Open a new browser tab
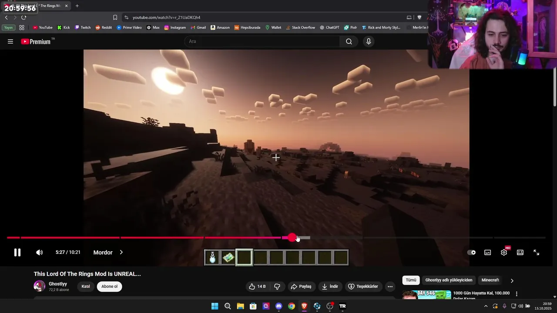 click(x=77, y=6)
